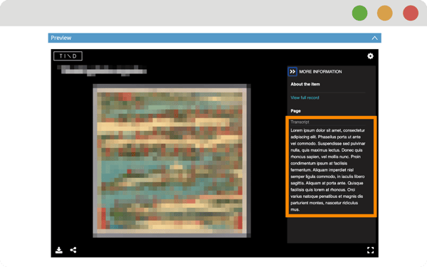Screen dimensions: 427x267
Task: Download the item with download icon
Action: click(59, 250)
